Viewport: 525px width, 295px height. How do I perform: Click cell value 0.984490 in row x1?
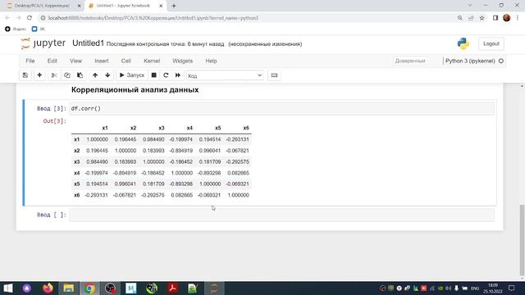point(153,139)
